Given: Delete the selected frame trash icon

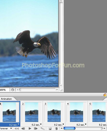Looking at the screenshot, I should 56,129.
